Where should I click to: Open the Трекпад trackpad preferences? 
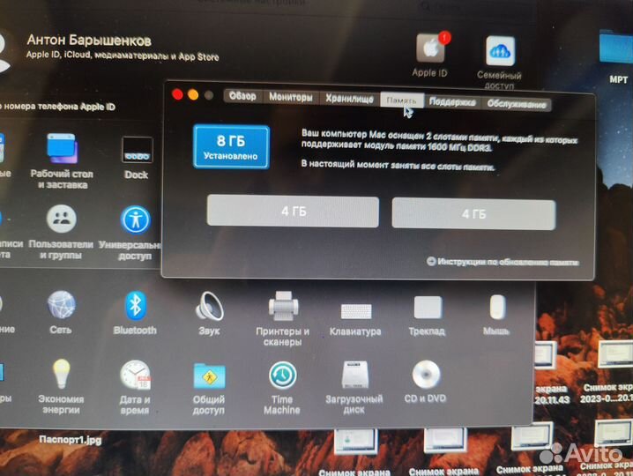pos(428,308)
